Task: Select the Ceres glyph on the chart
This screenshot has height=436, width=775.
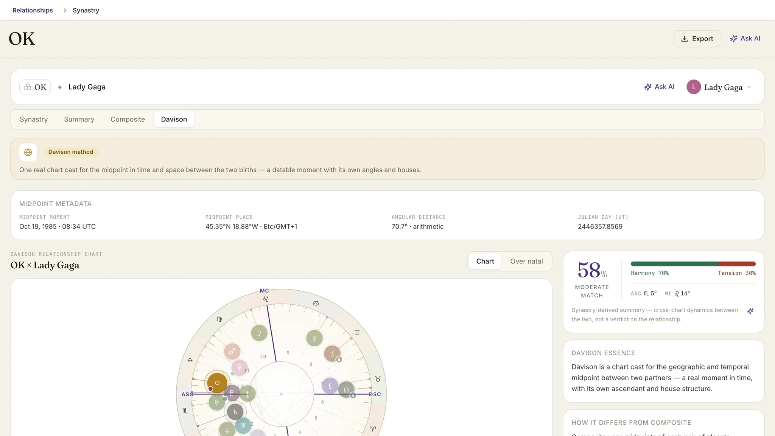Action: [259, 333]
